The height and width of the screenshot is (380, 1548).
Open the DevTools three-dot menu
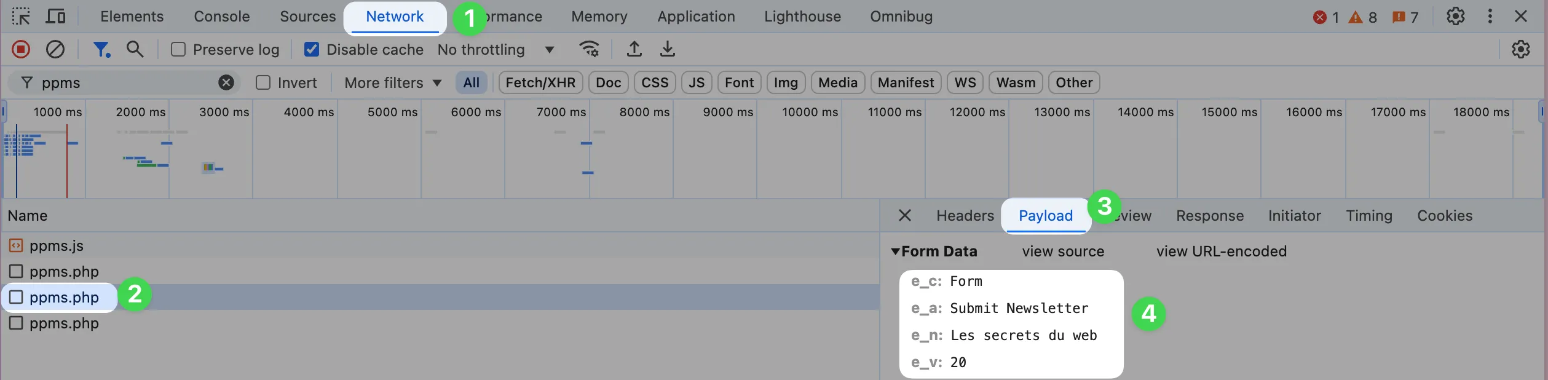pyautogui.click(x=1490, y=17)
